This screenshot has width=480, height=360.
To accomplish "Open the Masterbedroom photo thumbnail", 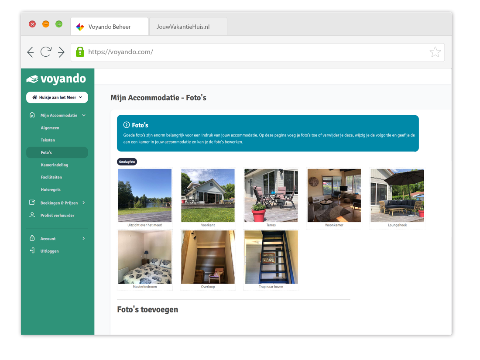I will [145, 257].
